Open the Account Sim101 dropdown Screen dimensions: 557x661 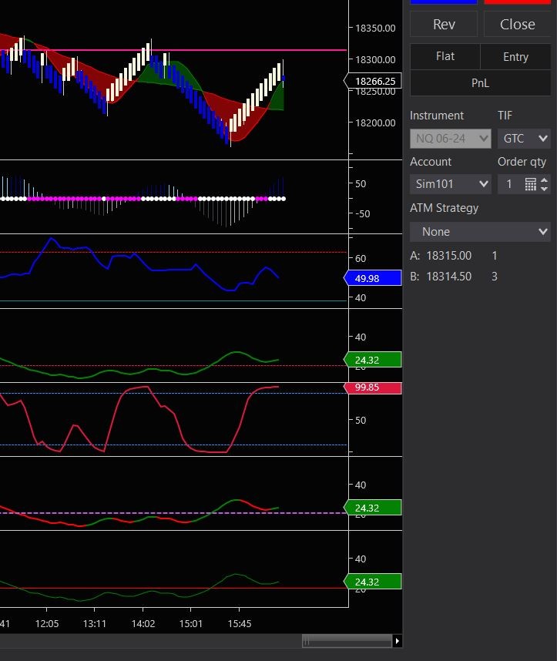[451, 184]
